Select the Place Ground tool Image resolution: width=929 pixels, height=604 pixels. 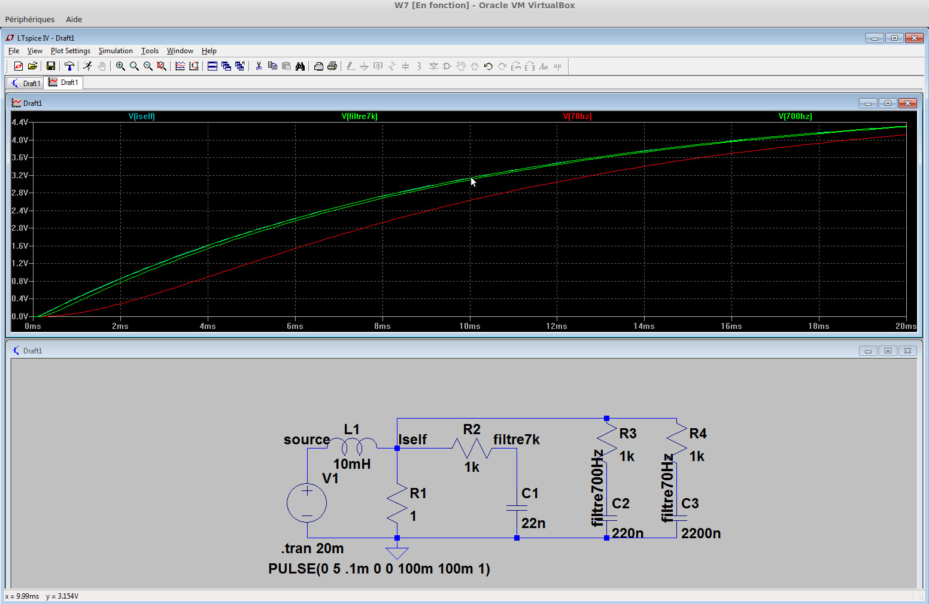364,66
